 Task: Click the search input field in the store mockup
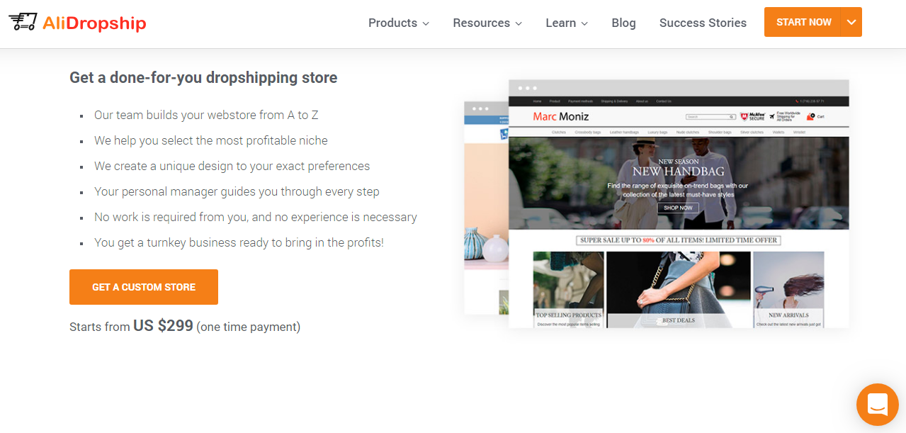(x=708, y=117)
